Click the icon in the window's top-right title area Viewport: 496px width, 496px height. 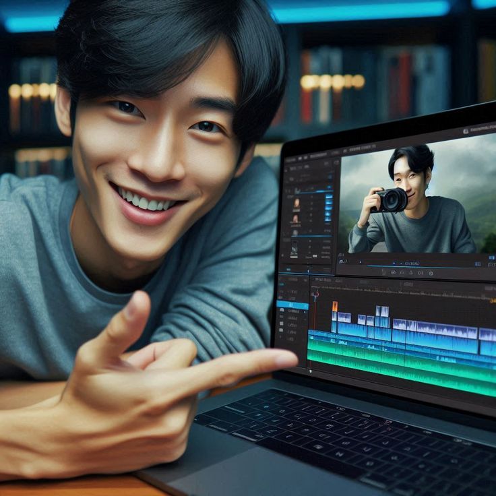[466, 131]
